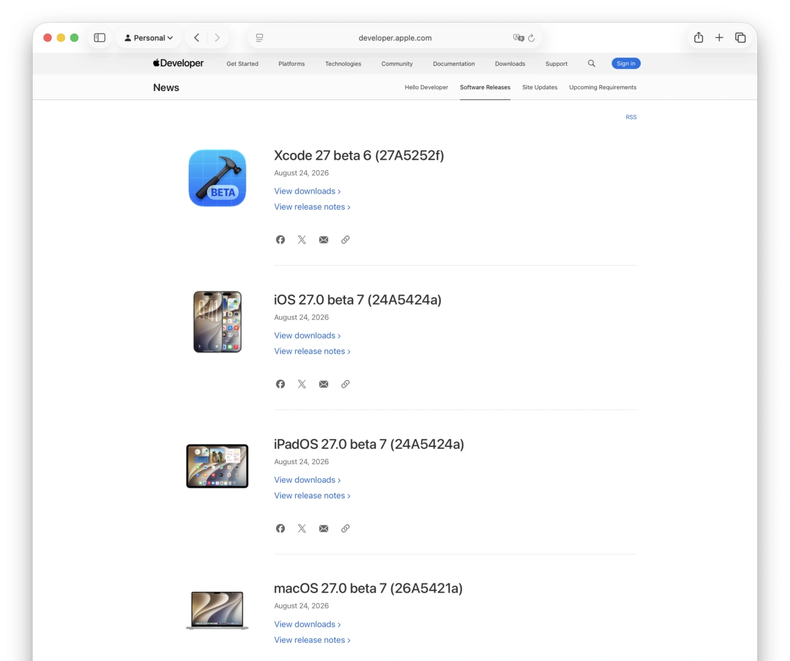790x661 pixels.
Task: Email the iOS 27.0 beta 7 article
Action: tap(323, 384)
